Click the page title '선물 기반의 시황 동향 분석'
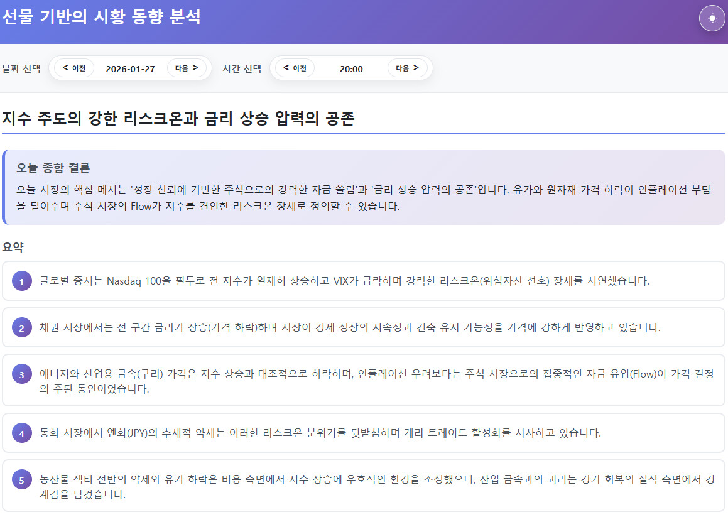The height and width of the screenshot is (517, 728). click(x=101, y=18)
